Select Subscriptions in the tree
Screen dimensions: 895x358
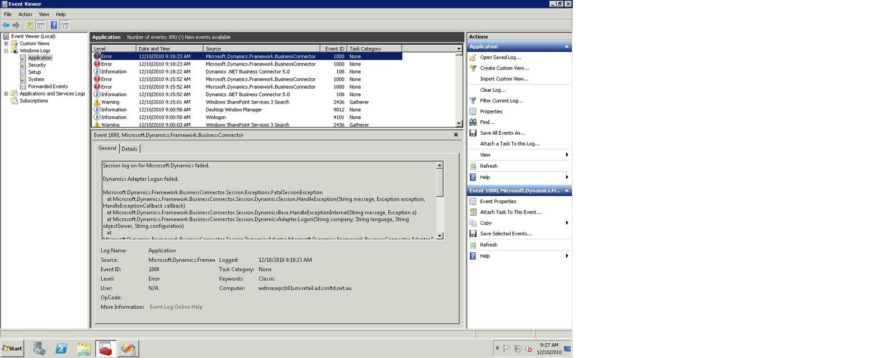(x=34, y=101)
